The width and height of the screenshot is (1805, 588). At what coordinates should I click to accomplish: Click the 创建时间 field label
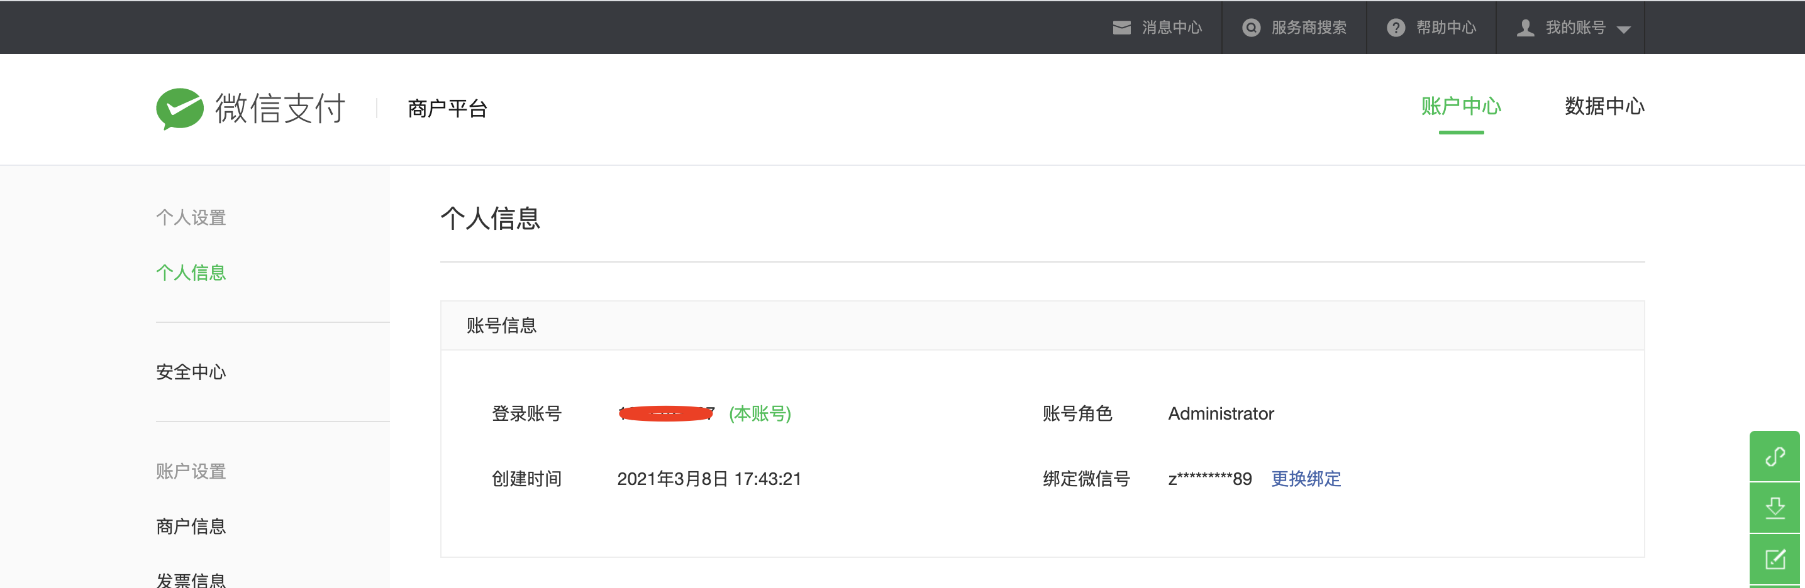coord(527,479)
